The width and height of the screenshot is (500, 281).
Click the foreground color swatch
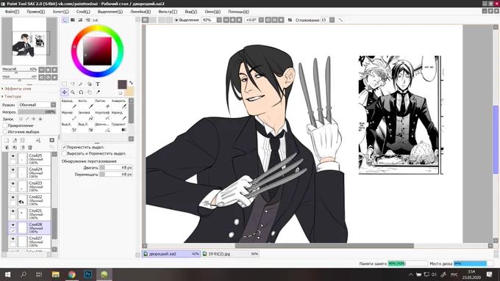(x=122, y=84)
